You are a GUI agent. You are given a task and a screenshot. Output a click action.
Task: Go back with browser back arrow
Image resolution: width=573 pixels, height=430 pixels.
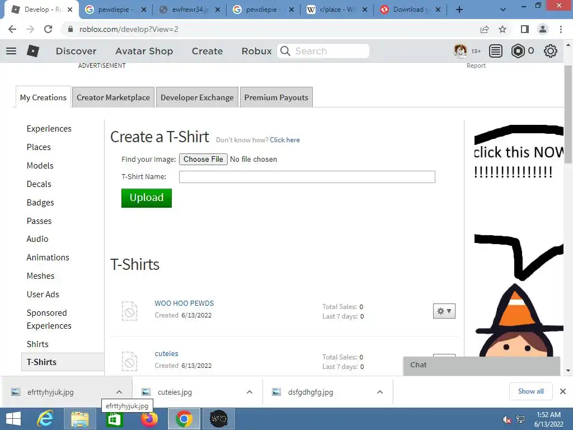(x=12, y=29)
